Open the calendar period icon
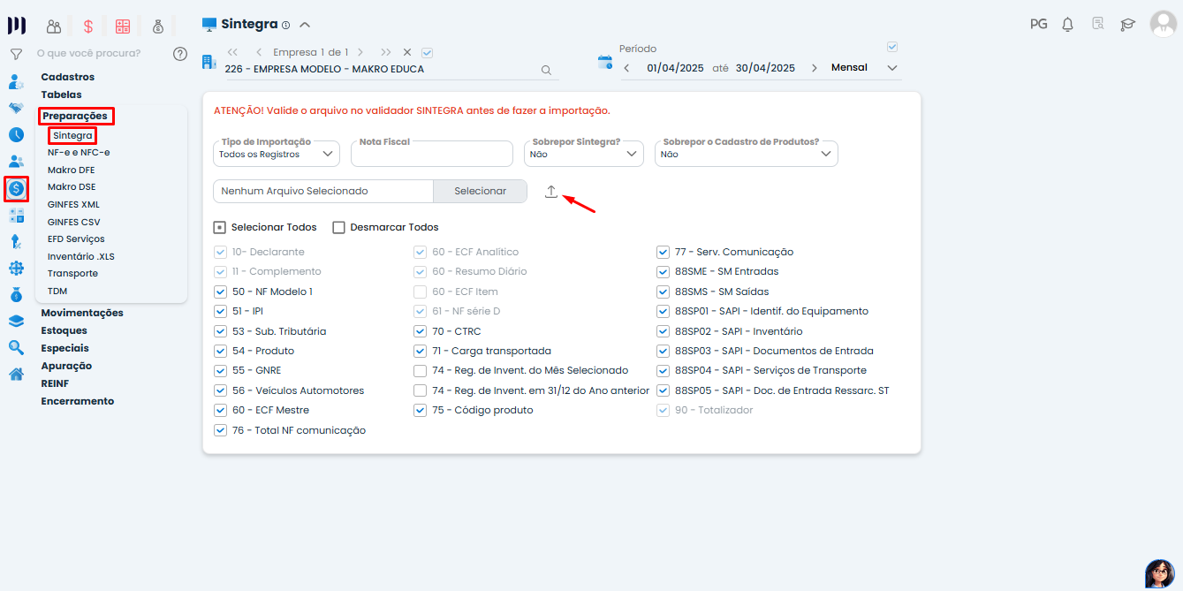 (605, 63)
